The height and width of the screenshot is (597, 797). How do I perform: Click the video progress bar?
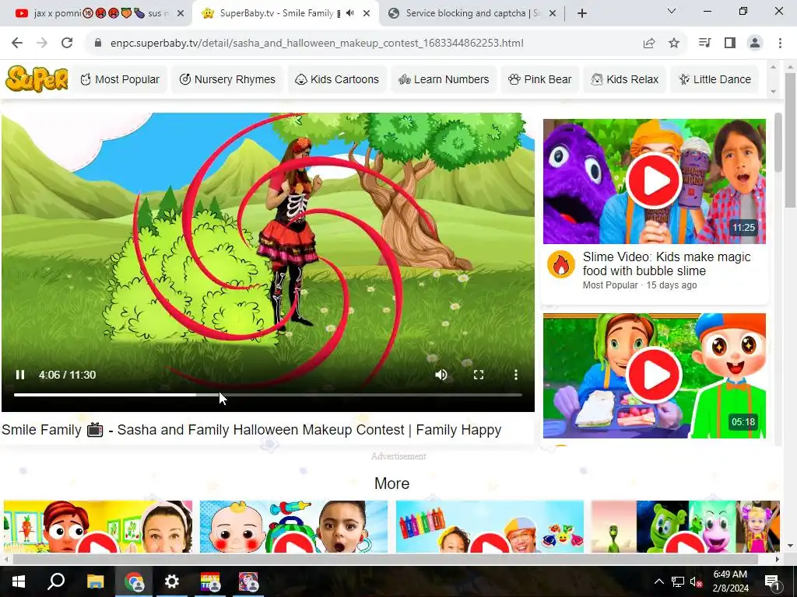click(x=268, y=394)
